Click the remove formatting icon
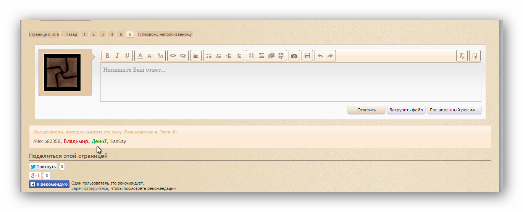Image resolution: width=523 pixels, height=212 pixels. [462, 56]
